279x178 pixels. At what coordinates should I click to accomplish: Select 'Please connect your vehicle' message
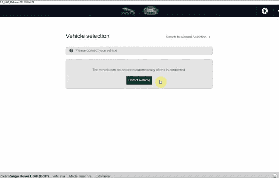coord(96,51)
